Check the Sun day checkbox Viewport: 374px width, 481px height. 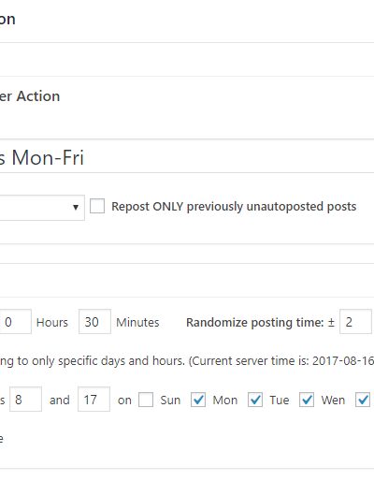(x=146, y=400)
